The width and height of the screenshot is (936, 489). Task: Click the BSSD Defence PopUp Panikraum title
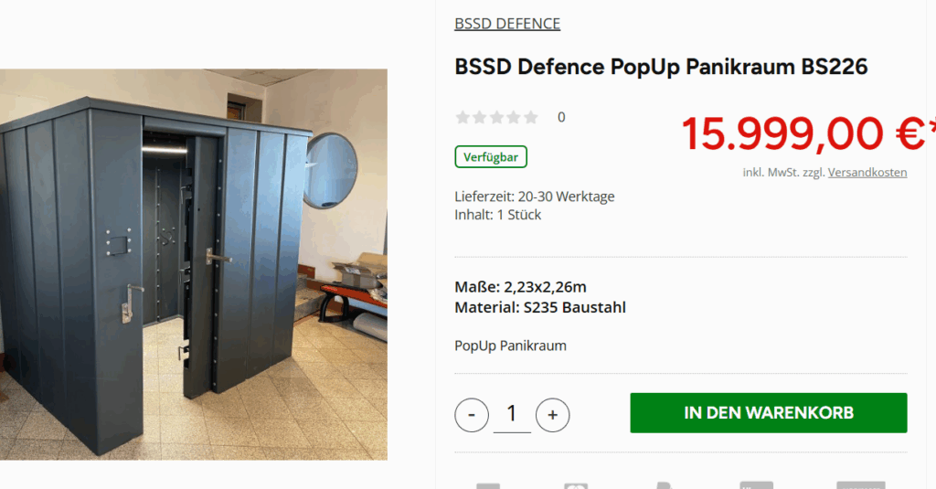click(x=661, y=67)
